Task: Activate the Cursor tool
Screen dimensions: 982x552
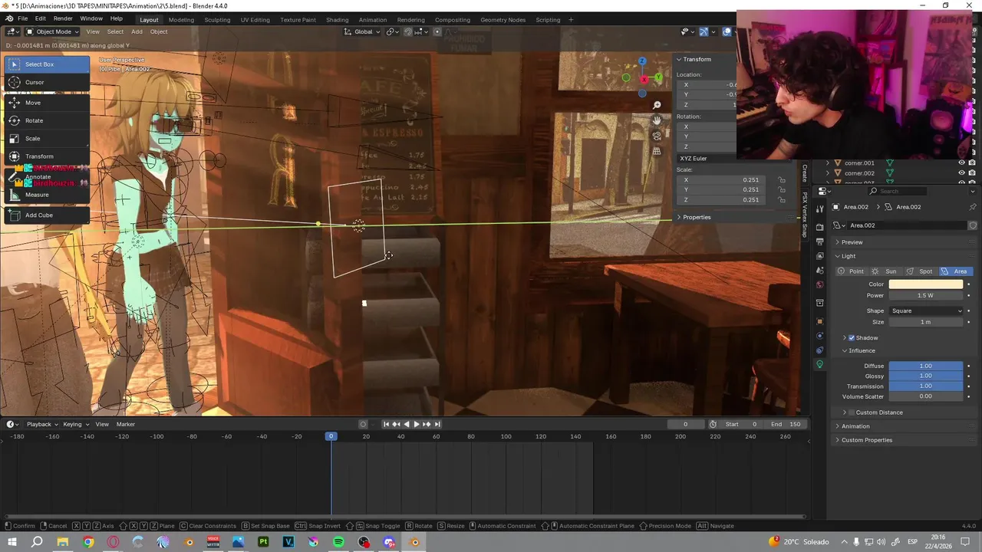Action: (x=47, y=82)
